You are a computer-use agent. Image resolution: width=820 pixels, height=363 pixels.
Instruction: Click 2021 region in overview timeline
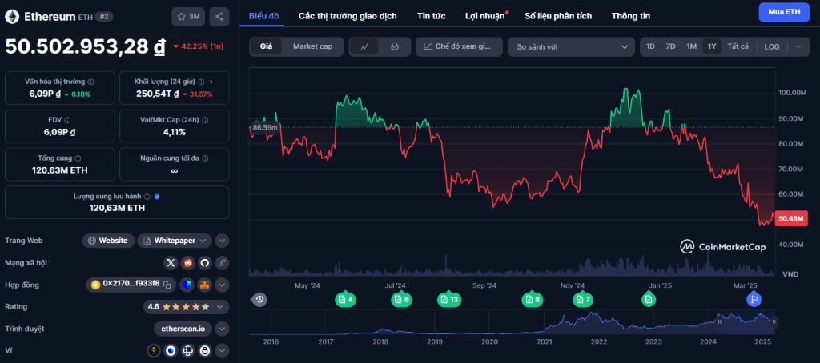pos(545,341)
